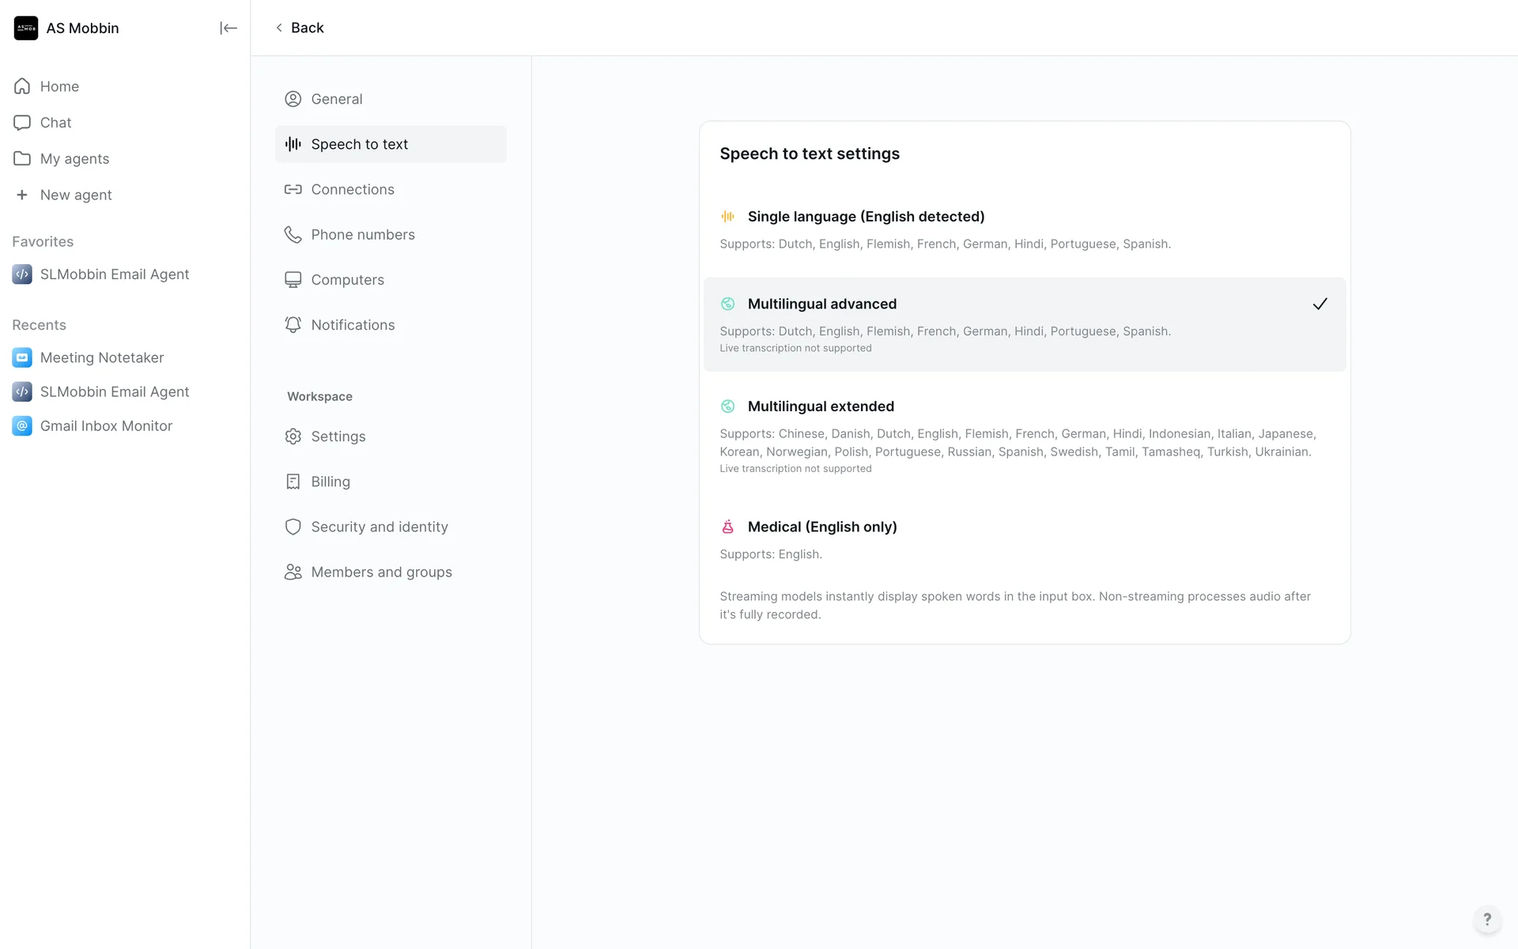The width and height of the screenshot is (1518, 949).
Task: Select Multilingual extended option
Action: pyautogui.click(x=821, y=406)
